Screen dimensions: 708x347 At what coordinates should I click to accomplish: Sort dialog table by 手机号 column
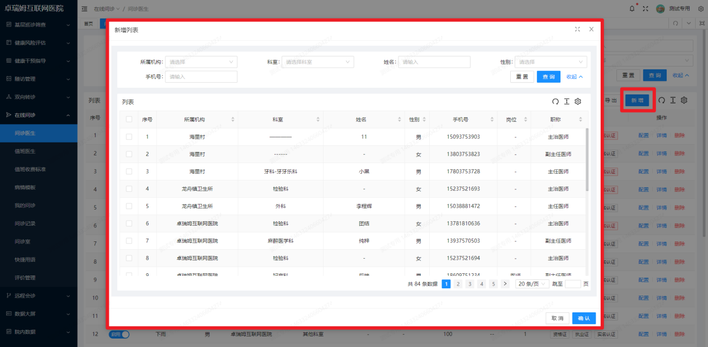pos(492,120)
